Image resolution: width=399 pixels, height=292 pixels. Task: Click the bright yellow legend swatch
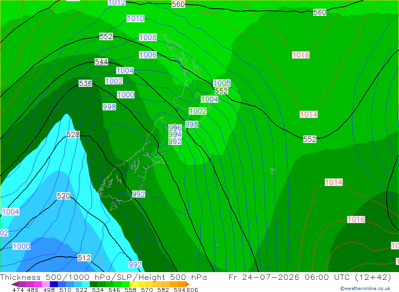click(x=134, y=284)
